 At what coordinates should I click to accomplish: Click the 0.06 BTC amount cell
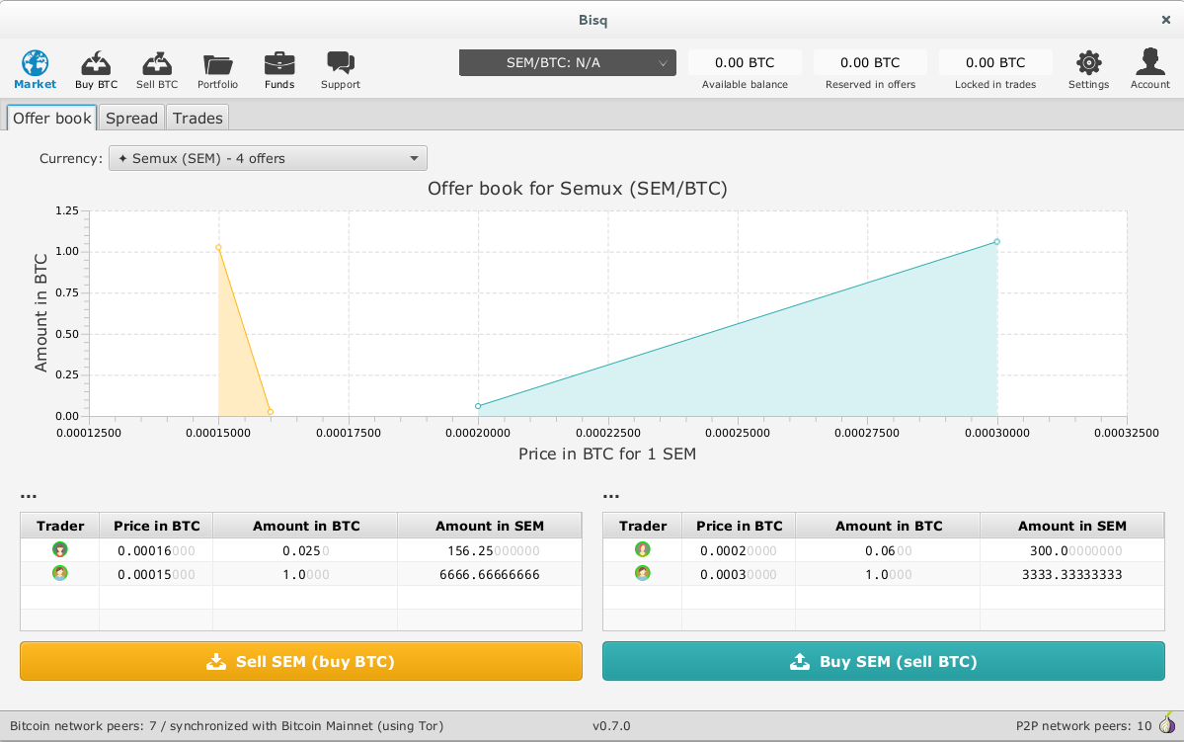[888, 551]
